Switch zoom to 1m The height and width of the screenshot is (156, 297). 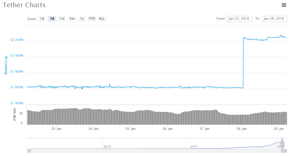pyautogui.click(x=62, y=19)
